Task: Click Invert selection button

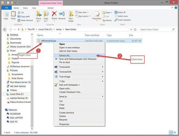Action: pyautogui.click(x=124, y=20)
